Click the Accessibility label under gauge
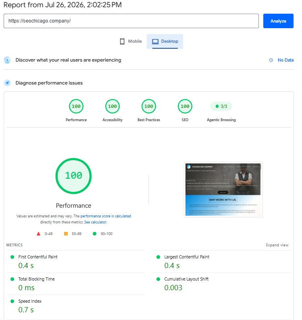302x320 pixels. pyautogui.click(x=112, y=120)
